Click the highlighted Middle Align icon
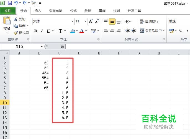This screenshot has height=139, width=190. pos(112,22)
